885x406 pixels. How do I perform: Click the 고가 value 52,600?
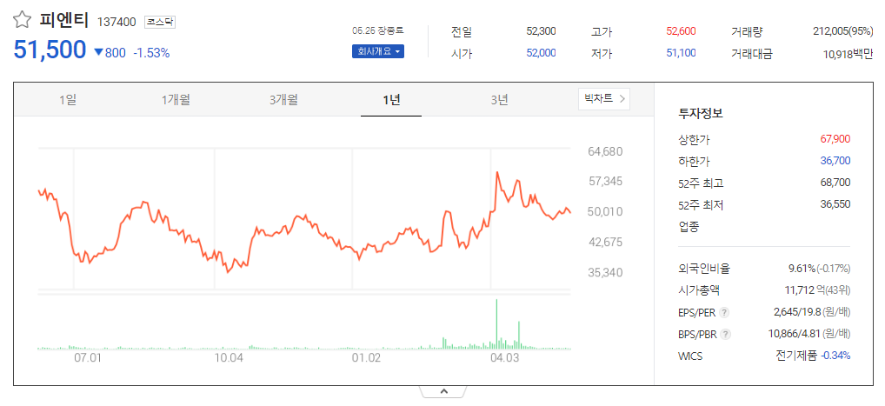click(x=681, y=31)
